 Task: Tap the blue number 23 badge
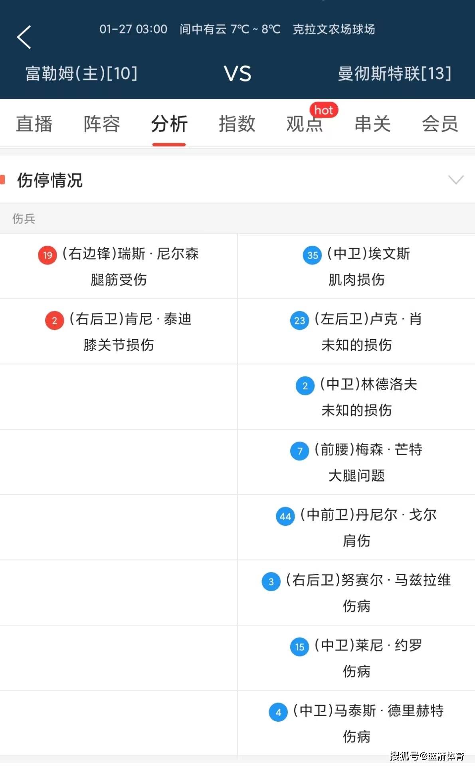[x=300, y=321]
